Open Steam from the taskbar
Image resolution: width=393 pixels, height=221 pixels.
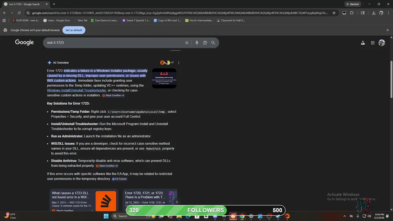click(x=278, y=216)
